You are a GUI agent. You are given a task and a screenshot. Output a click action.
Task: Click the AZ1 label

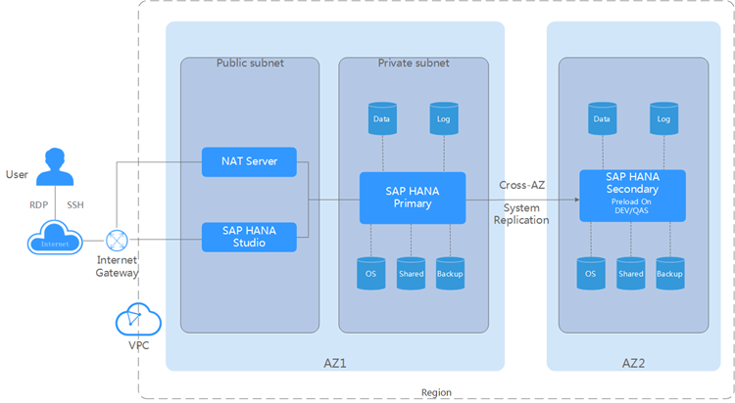tap(335, 363)
